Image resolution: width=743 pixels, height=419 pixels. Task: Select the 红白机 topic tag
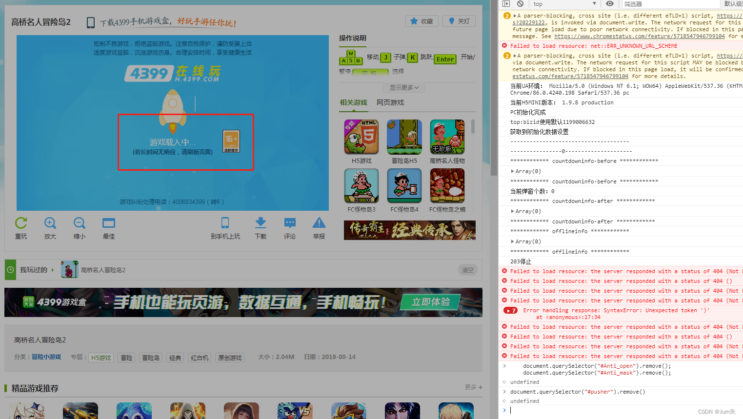point(200,358)
